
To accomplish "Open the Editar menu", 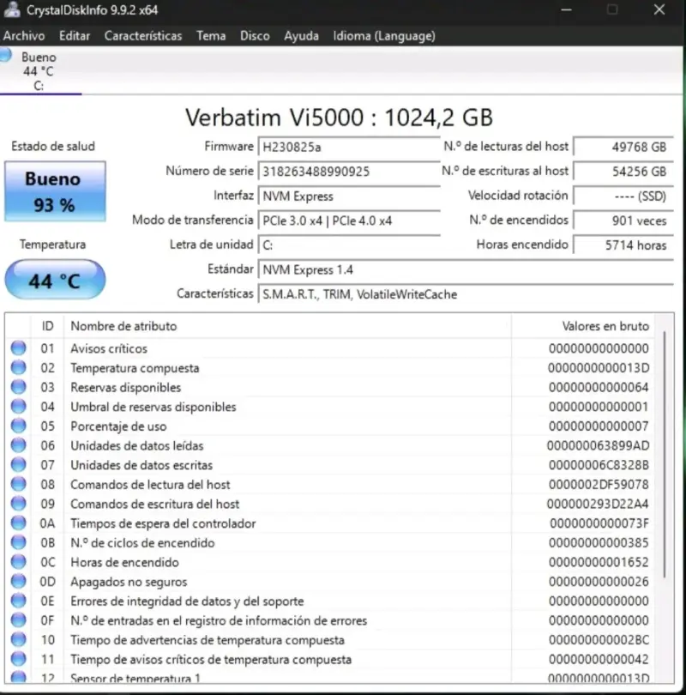I will pos(75,36).
